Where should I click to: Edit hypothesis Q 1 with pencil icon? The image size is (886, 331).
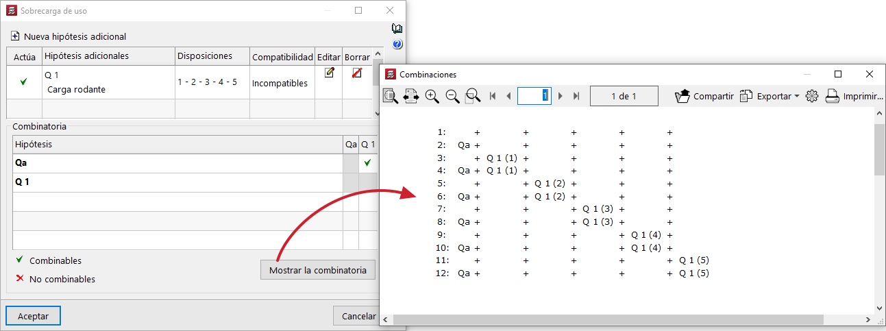[x=329, y=73]
